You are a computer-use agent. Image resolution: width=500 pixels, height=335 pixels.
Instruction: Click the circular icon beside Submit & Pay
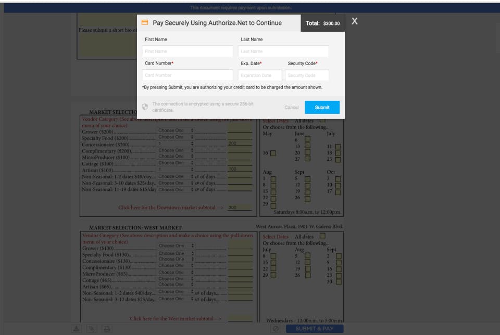coord(276,329)
